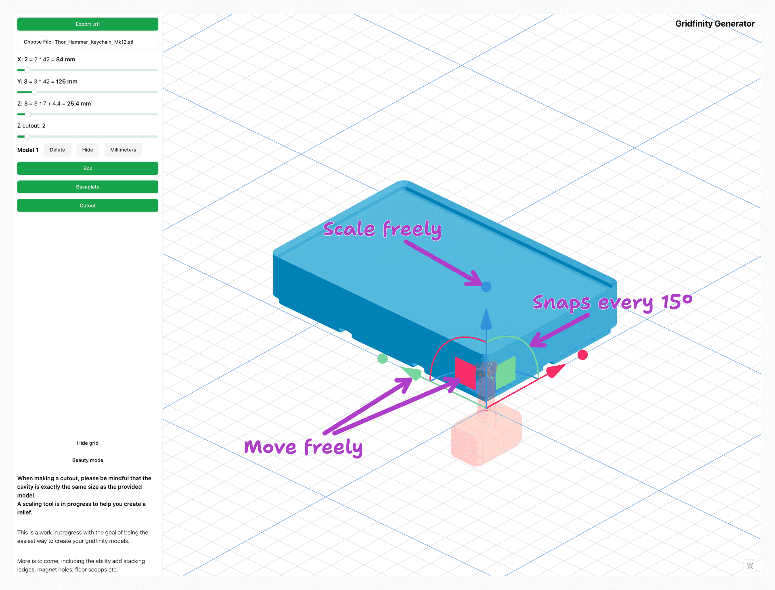The width and height of the screenshot is (775, 590).
Task: Toggle the light/dark theme sun icon
Action: point(750,566)
